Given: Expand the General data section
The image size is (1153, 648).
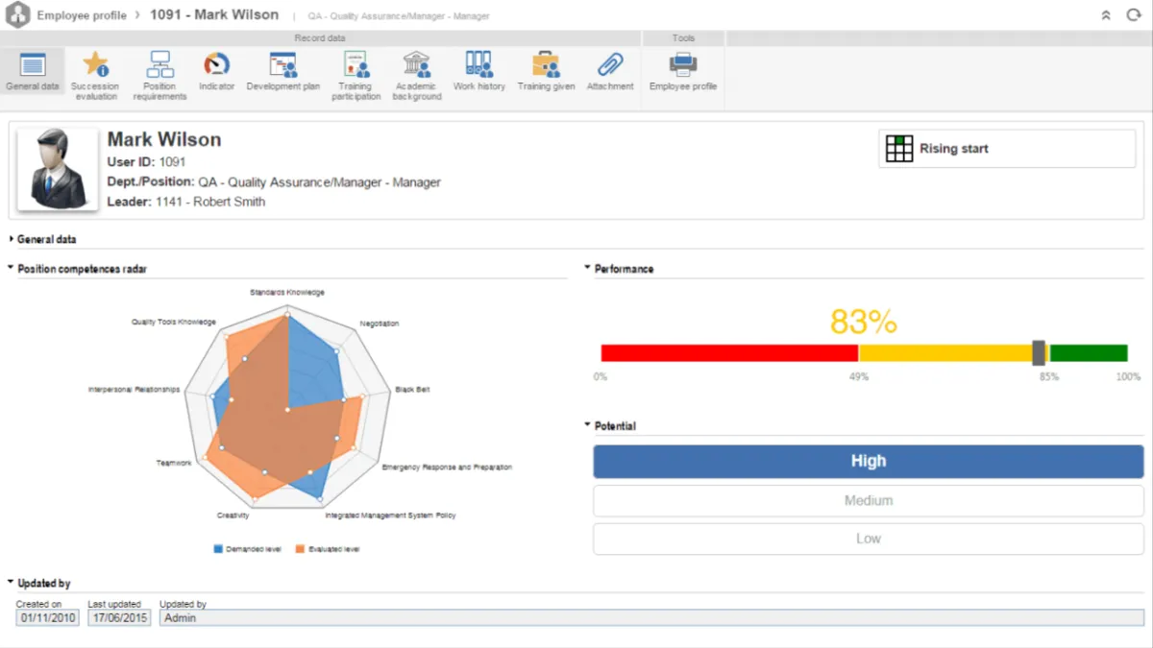Looking at the screenshot, I should click(x=46, y=239).
